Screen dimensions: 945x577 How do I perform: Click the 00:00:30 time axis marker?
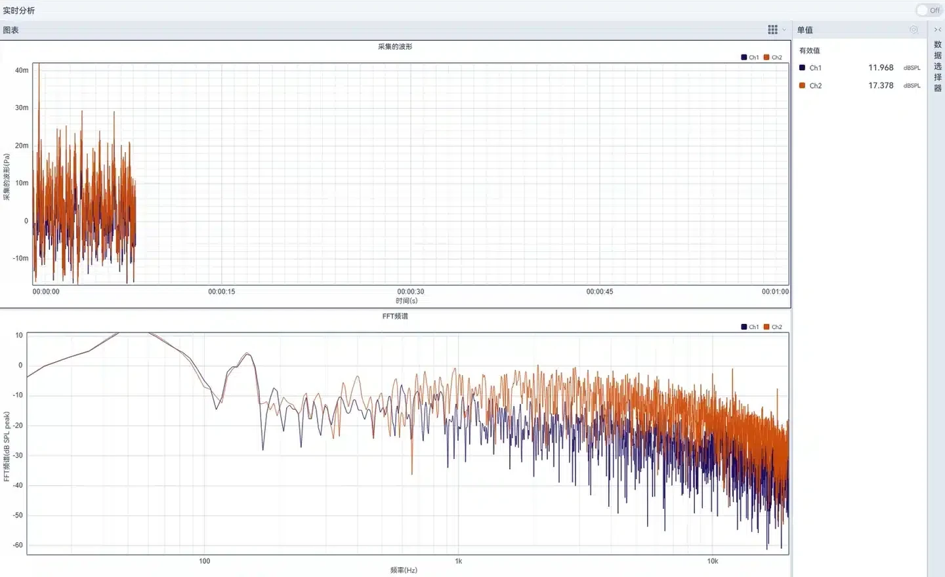click(x=411, y=292)
